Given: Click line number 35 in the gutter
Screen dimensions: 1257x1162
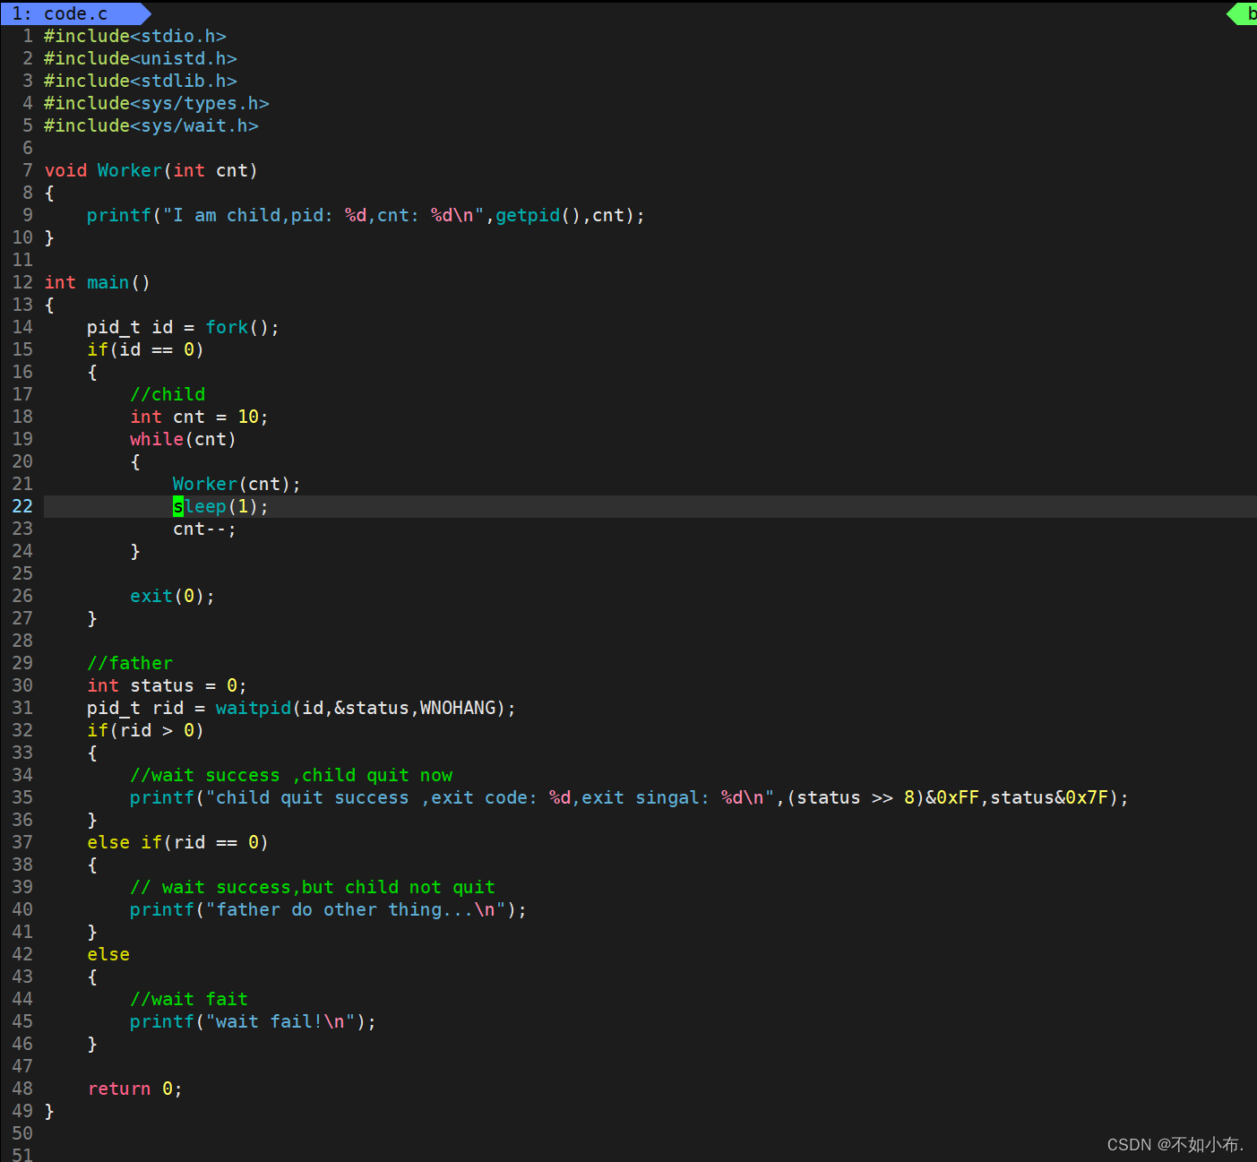Looking at the screenshot, I should click(22, 797).
